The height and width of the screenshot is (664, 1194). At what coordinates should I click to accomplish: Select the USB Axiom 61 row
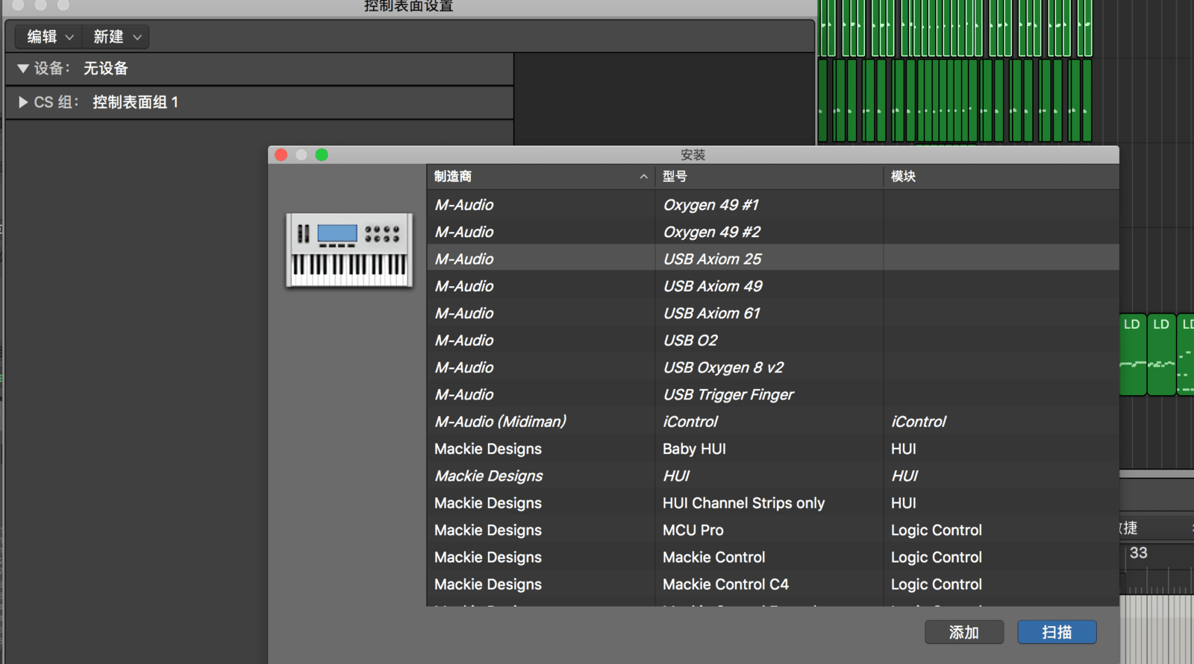772,313
